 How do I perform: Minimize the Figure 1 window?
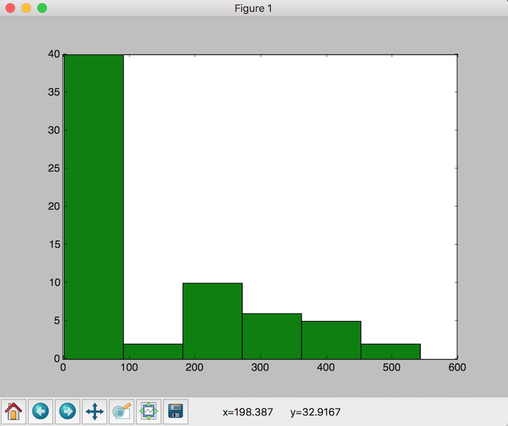pyautogui.click(x=26, y=8)
